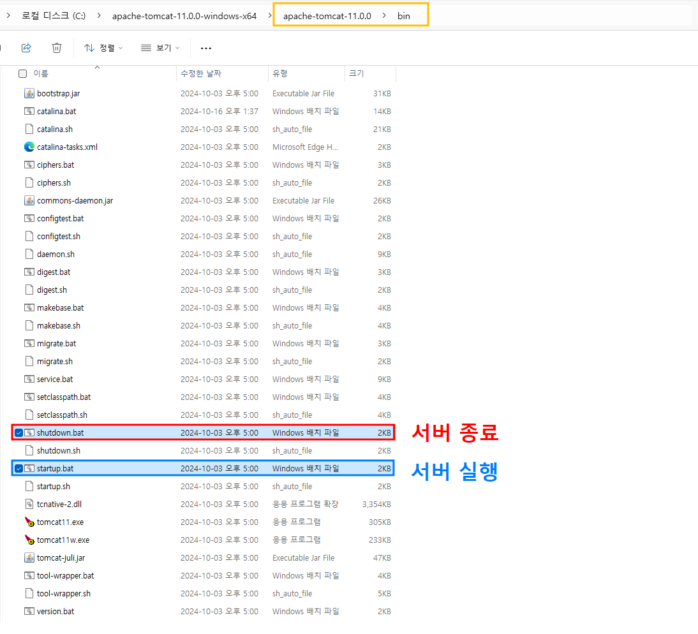Sort by 수정한 날짜 column header

201,73
